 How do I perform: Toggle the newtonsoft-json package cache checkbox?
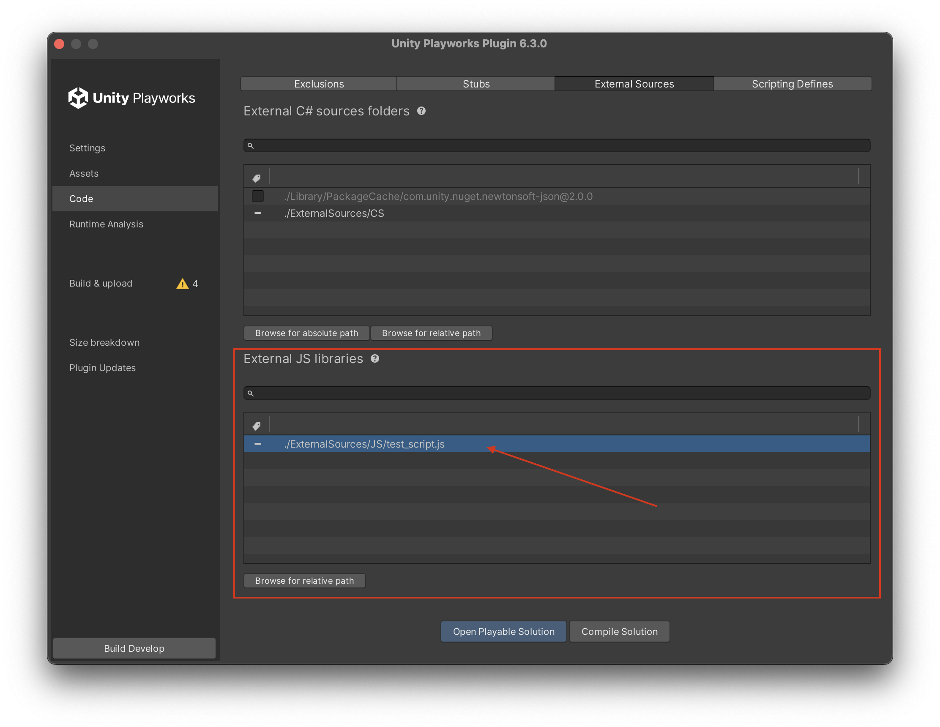(258, 196)
